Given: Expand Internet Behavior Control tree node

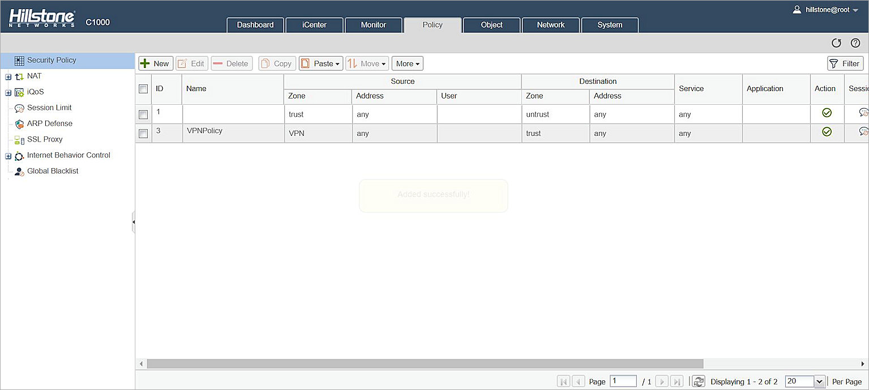Looking at the screenshot, I should coord(8,156).
